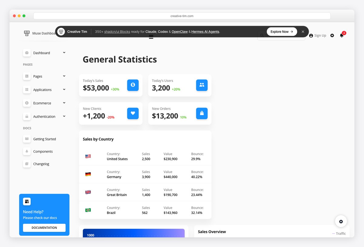Open the Pages menu item
This screenshot has width=364, height=247.
coord(44,76)
